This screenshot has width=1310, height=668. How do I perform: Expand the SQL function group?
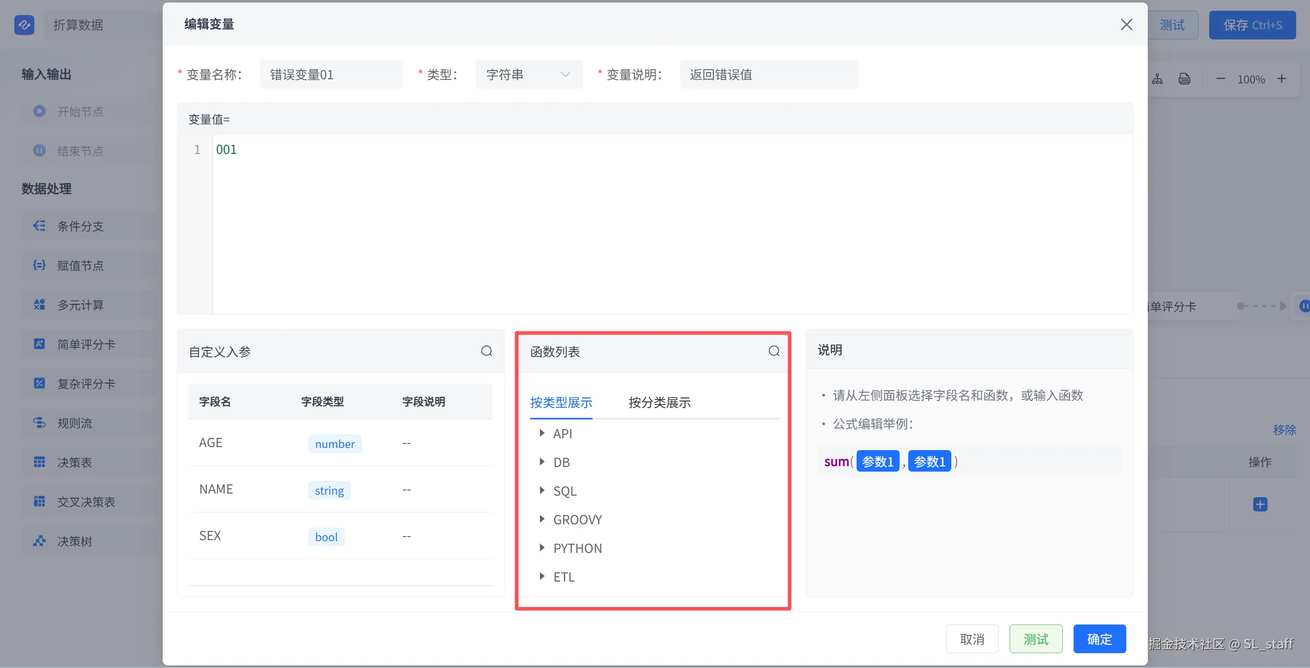[x=542, y=491]
